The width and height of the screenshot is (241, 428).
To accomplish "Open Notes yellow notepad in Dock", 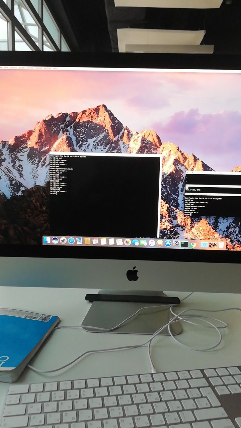I will click(103, 241).
